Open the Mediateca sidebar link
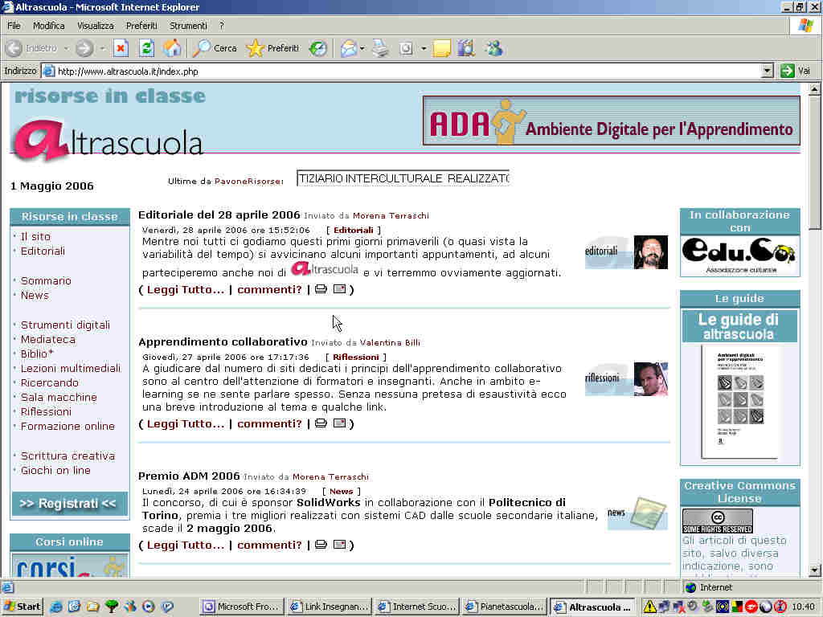Screen dimensions: 823x617 [x=47, y=340]
